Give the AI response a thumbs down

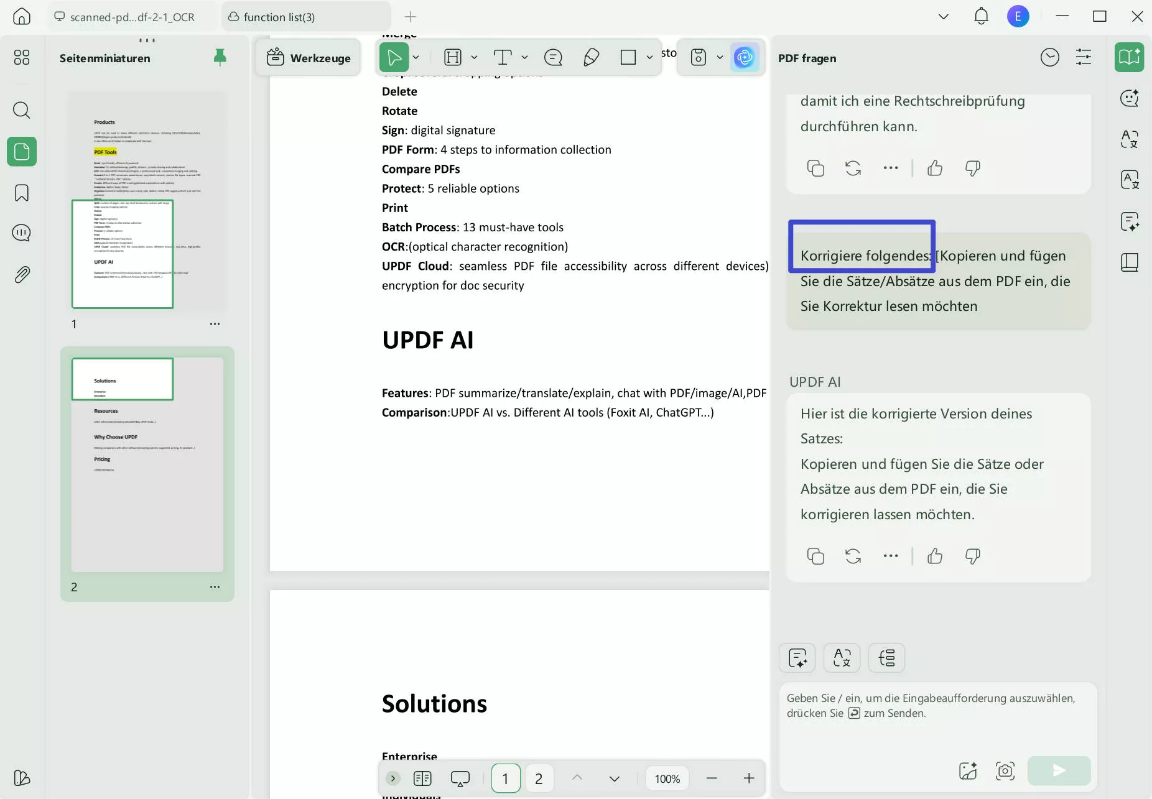click(972, 557)
